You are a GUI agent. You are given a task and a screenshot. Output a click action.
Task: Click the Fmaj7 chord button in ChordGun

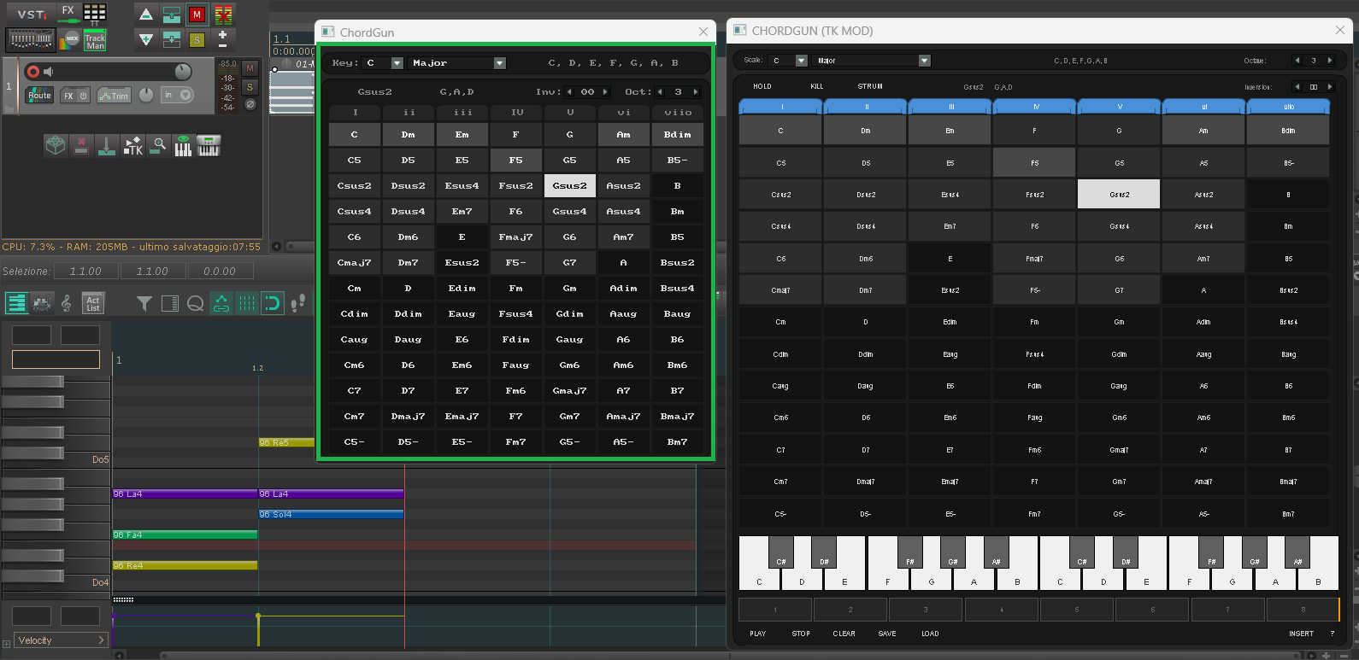(x=515, y=237)
